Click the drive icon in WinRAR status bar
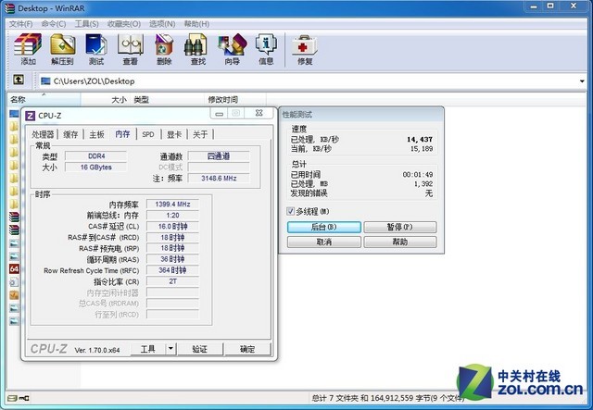This screenshot has height=410, width=593. click(12, 398)
